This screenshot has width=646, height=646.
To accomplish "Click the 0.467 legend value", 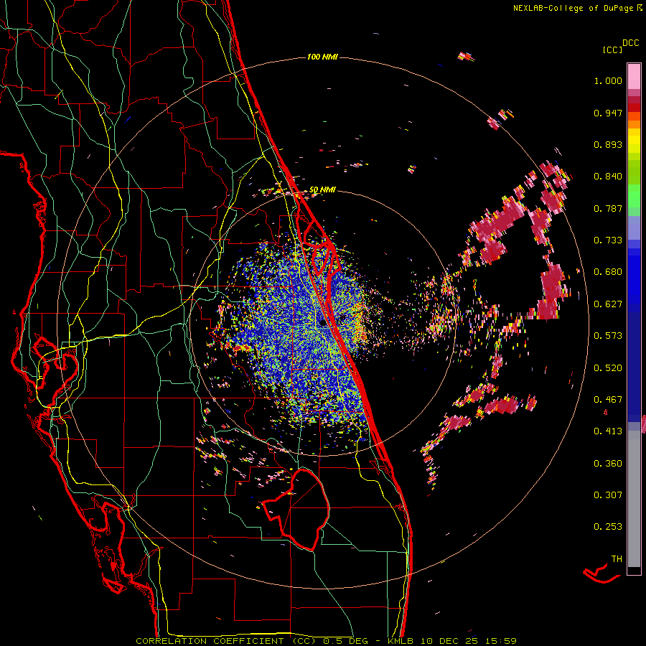I will click(608, 400).
